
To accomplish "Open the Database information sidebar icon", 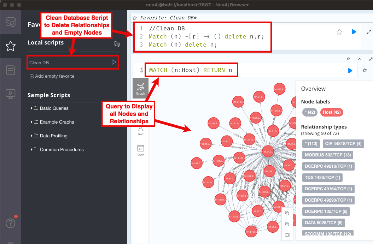I will 11,22.
